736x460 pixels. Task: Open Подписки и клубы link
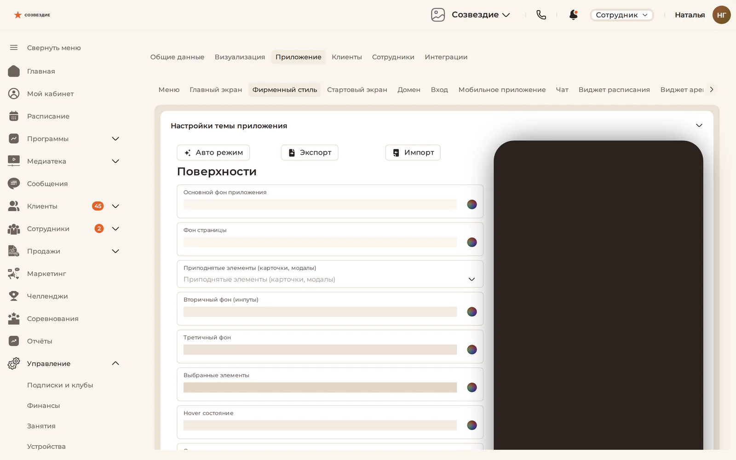tap(60, 385)
